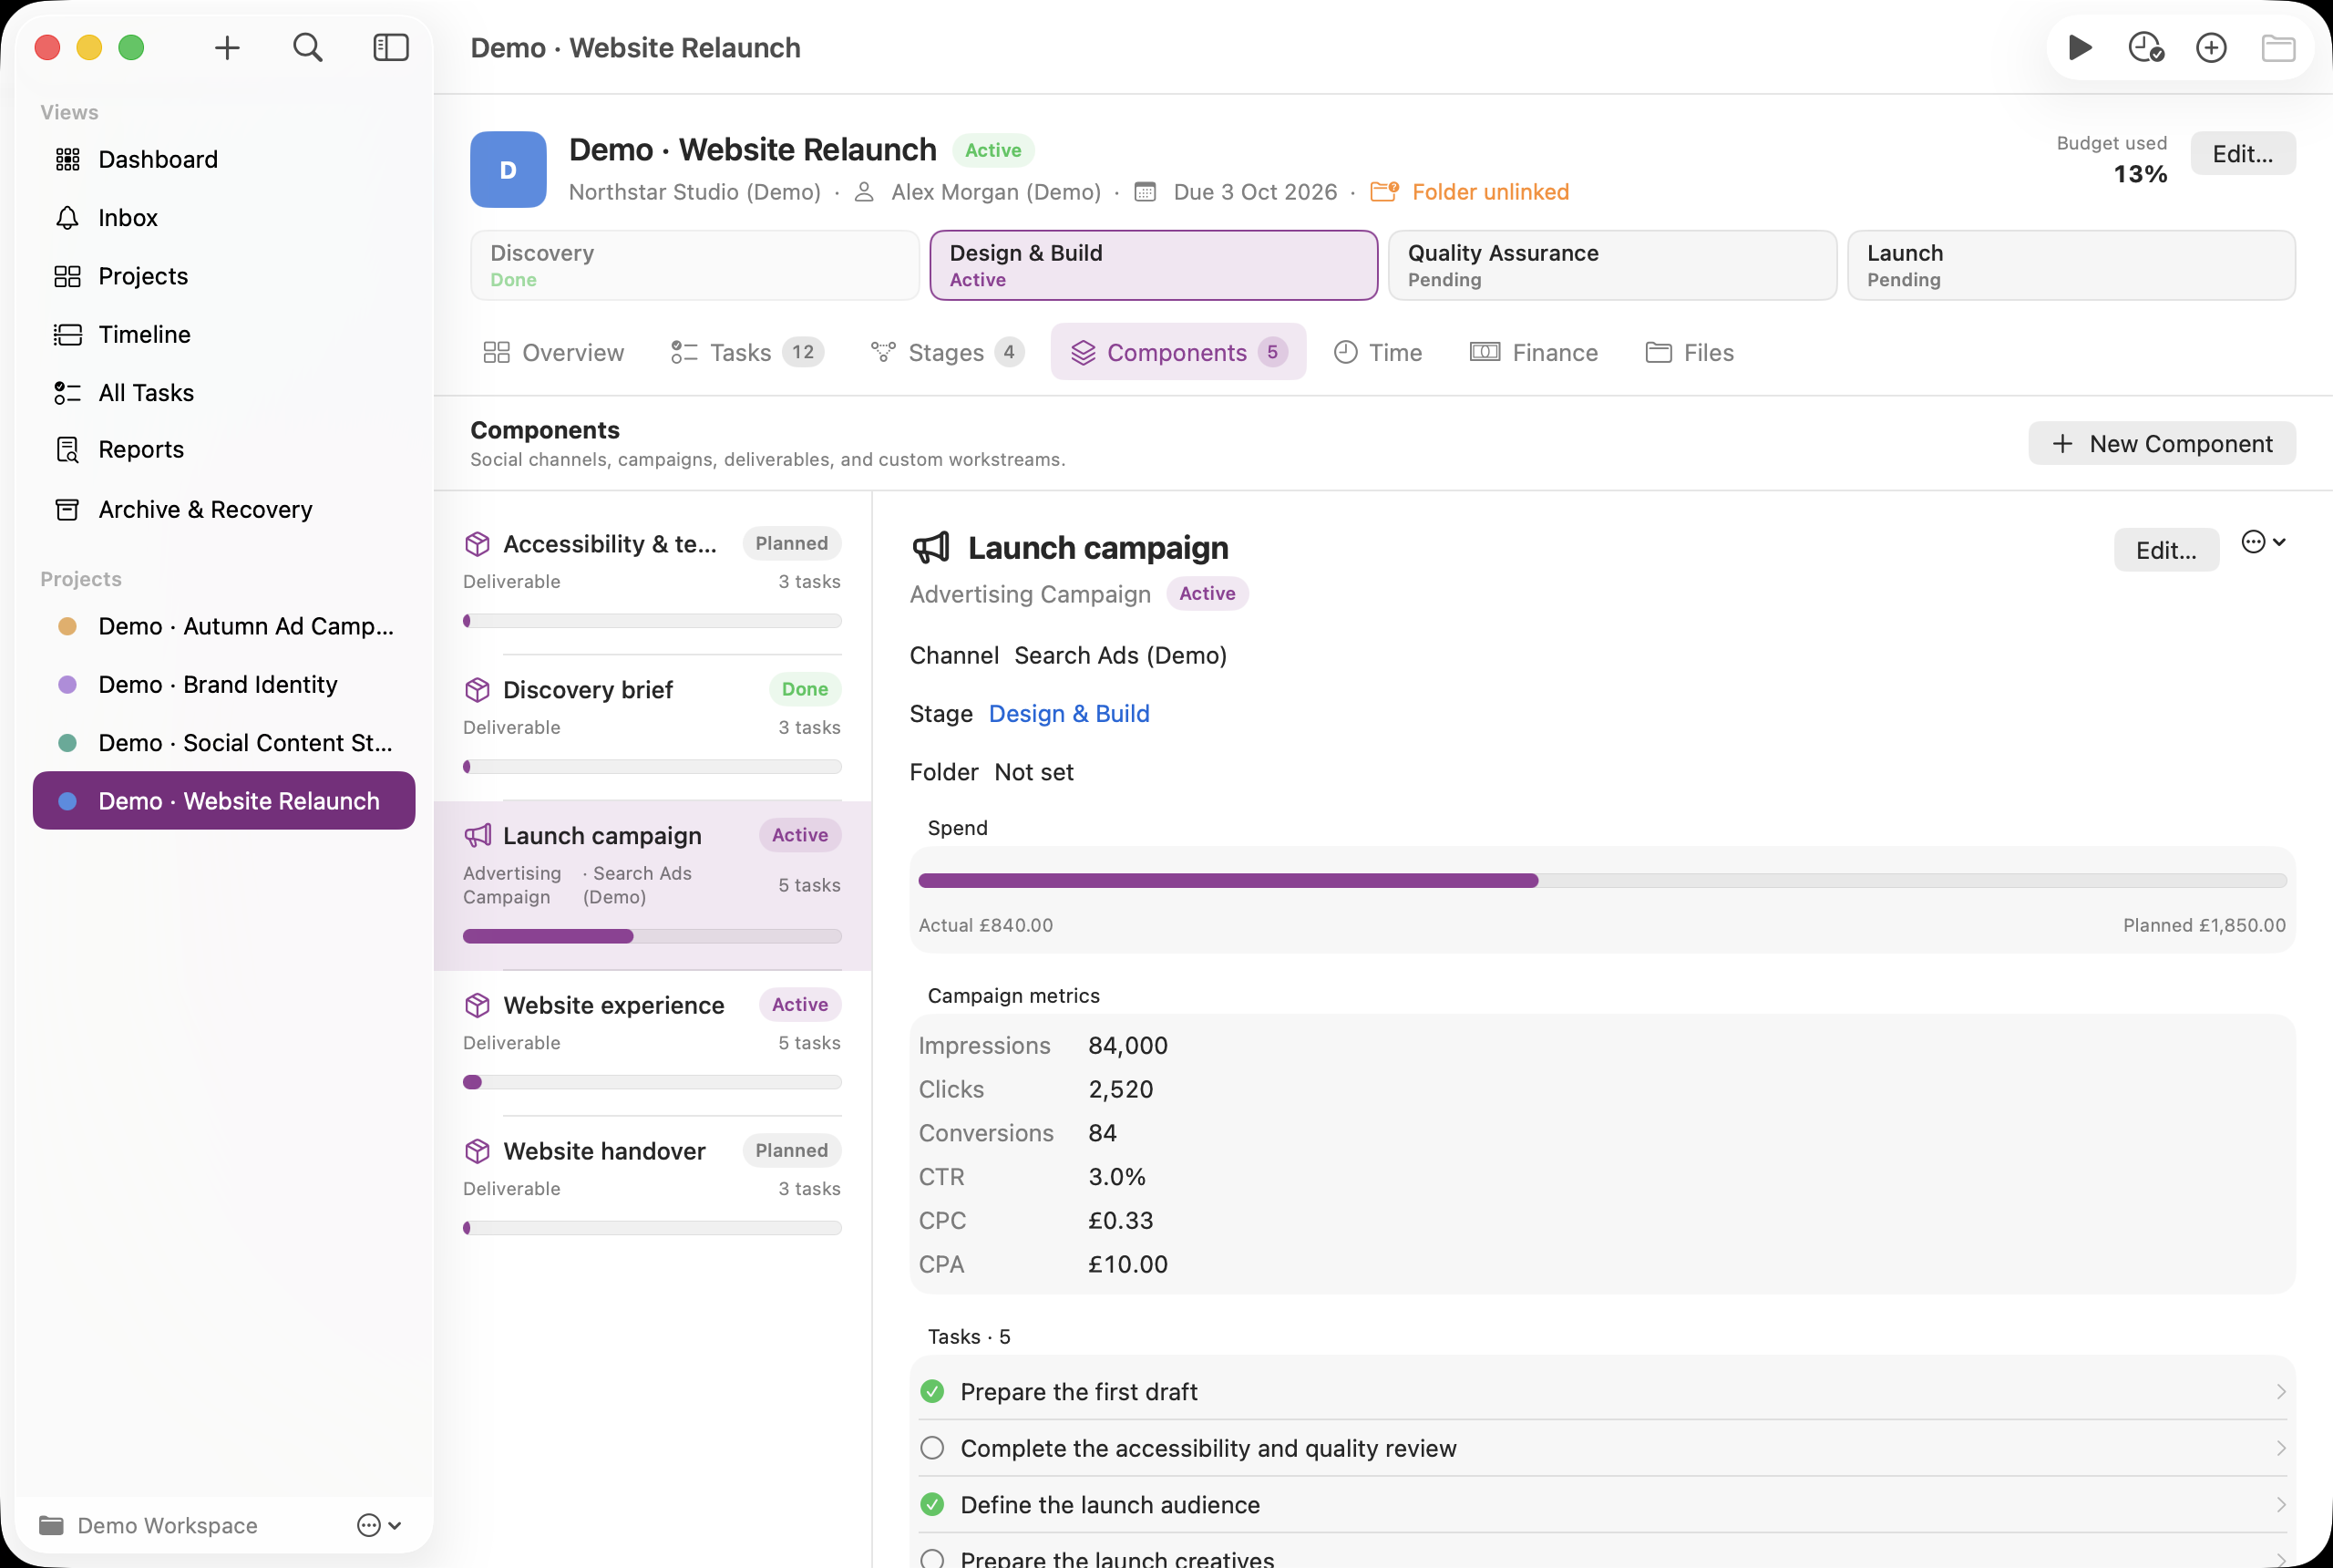Select the Launch campaign list item
Image resolution: width=2333 pixels, height=1568 pixels.
pyautogui.click(x=652, y=885)
